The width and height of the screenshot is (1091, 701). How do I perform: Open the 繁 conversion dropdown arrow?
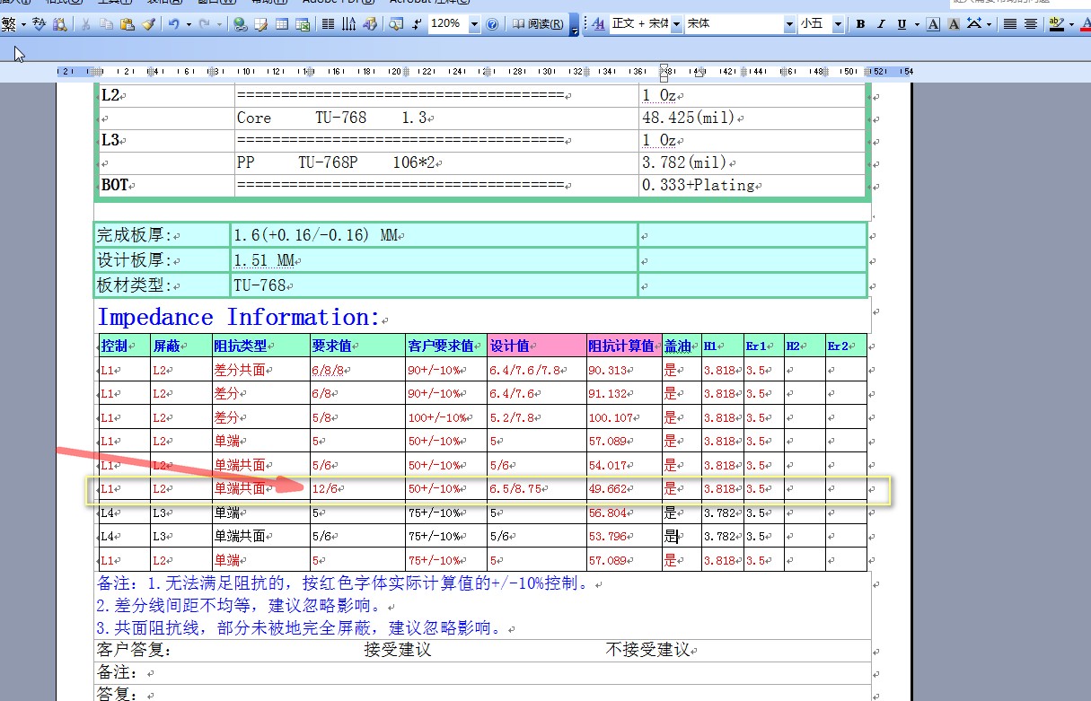[x=23, y=24]
